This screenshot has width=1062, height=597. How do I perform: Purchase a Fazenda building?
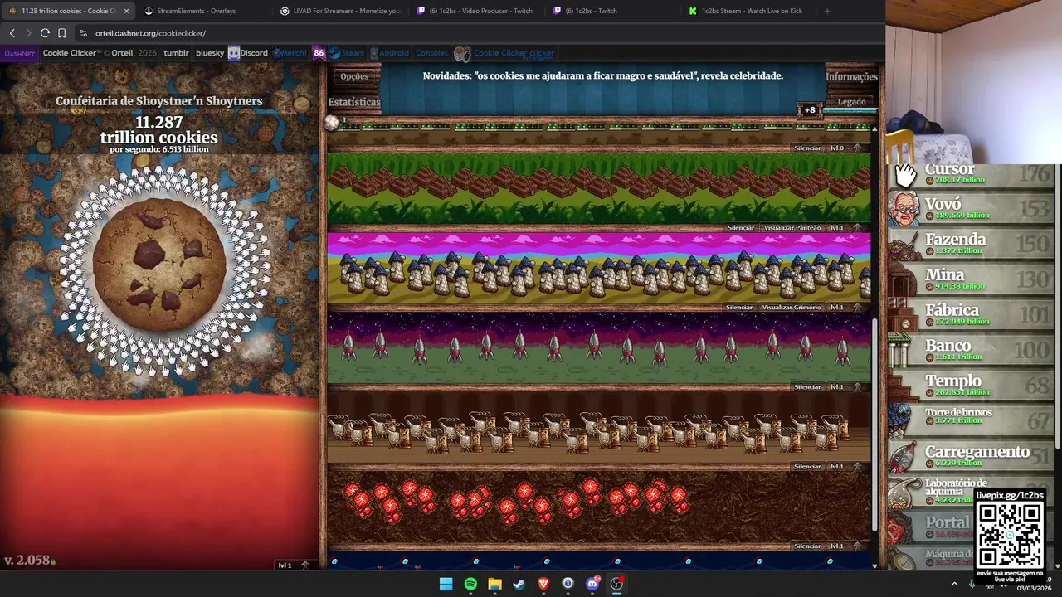pos(972,244)
